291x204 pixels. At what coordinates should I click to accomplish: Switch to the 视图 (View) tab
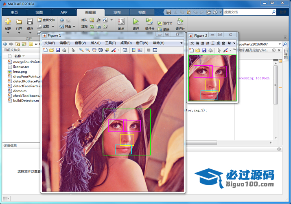click(142, 13)
